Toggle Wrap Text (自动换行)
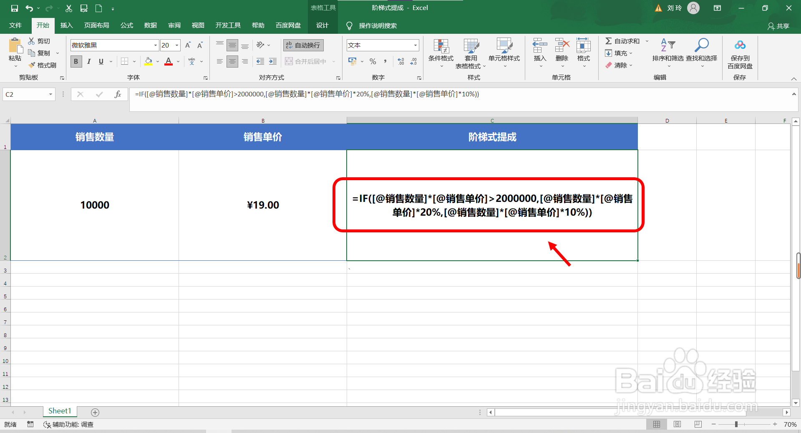801x433 pixels. pos(303,45)
